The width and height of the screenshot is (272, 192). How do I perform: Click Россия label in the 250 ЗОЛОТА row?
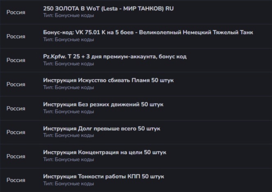coord(16,12)
